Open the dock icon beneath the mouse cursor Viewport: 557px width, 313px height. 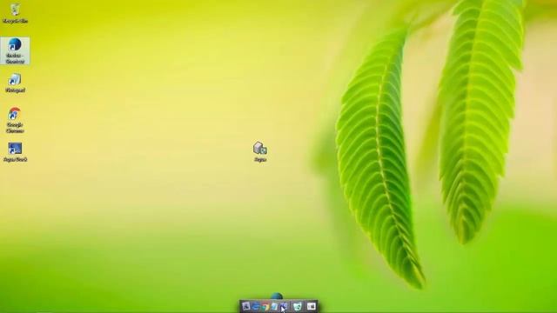[x=284, y=306]
